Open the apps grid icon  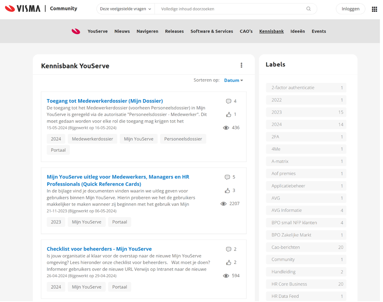tap(374, 9)
